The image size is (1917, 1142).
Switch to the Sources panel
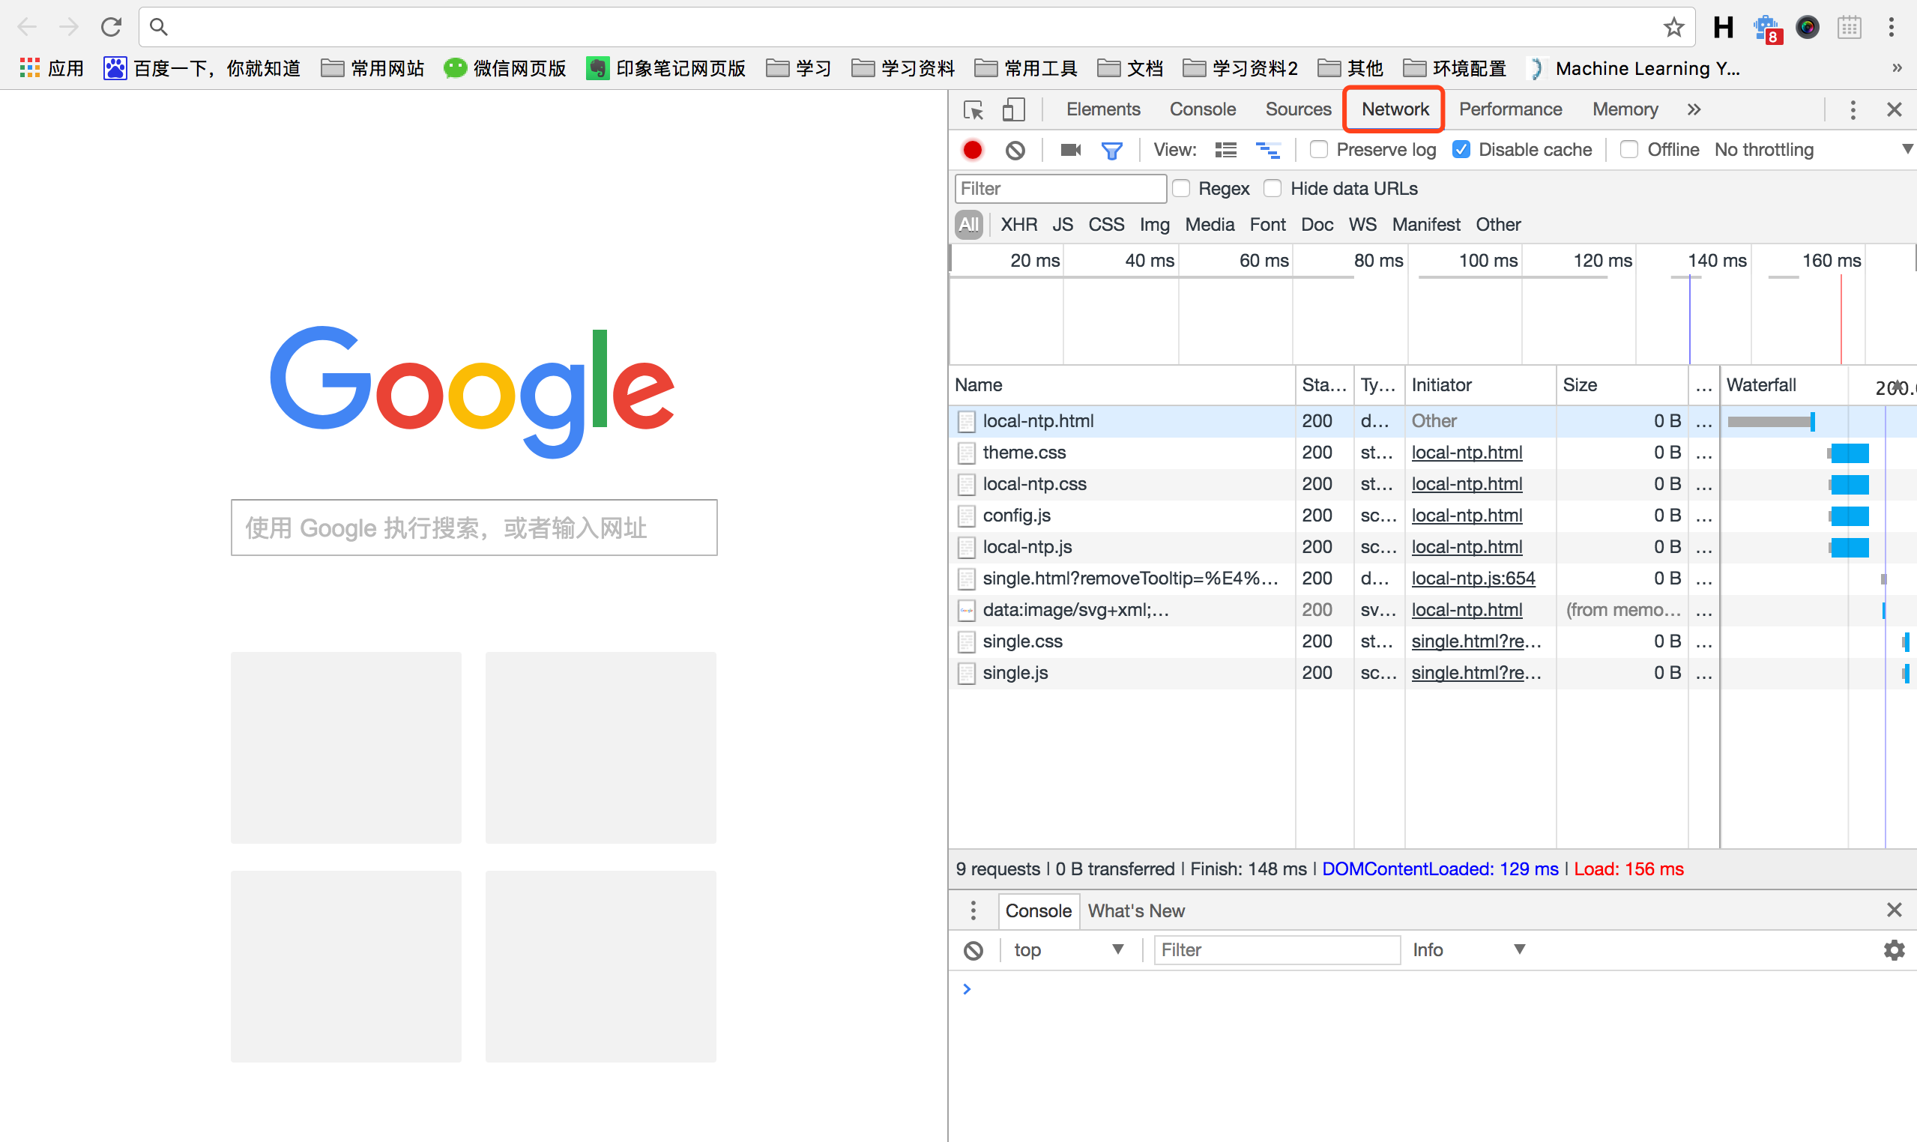(x=1297, y=109)
